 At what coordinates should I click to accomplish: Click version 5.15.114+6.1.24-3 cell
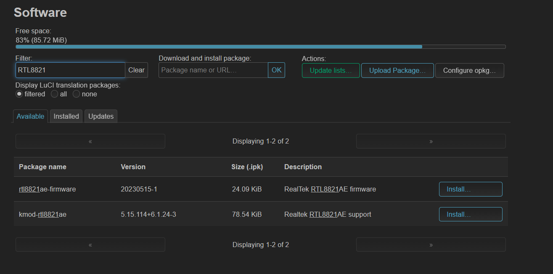pyautogui.click(x=148, y=215)
